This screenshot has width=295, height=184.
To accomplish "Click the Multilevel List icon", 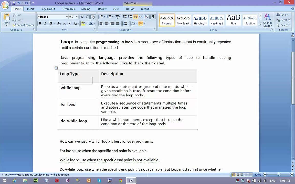I will (x=117, y=17).
